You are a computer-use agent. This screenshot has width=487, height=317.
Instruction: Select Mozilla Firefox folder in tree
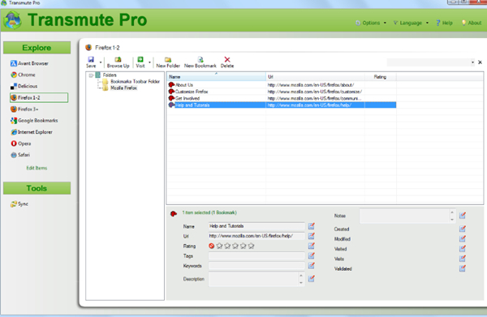point(123,88)
